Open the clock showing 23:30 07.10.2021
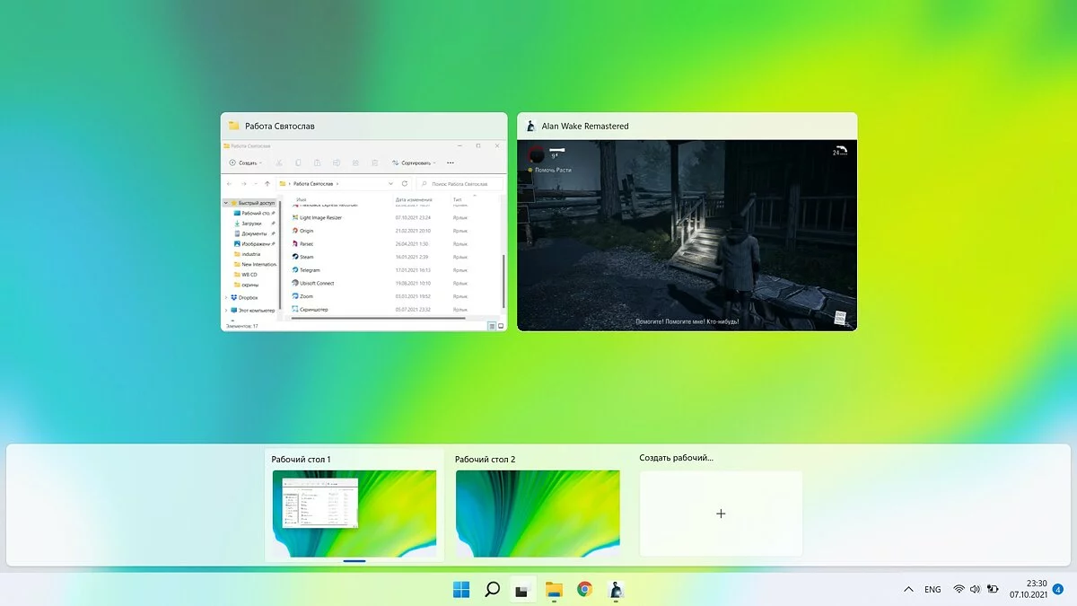 tap(1028, 589)
